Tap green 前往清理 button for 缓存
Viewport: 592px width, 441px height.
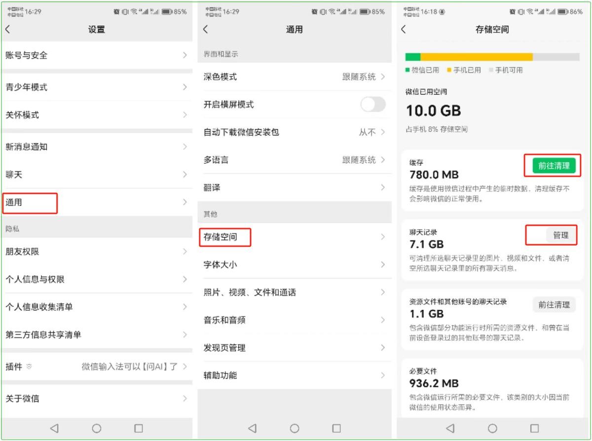pyautogui.click(x=554, y=166)
